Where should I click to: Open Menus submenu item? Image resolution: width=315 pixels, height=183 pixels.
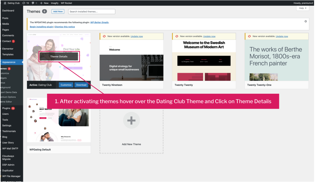3,83
